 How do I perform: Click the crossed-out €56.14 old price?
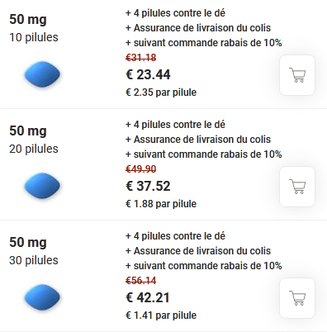[141, 281]
